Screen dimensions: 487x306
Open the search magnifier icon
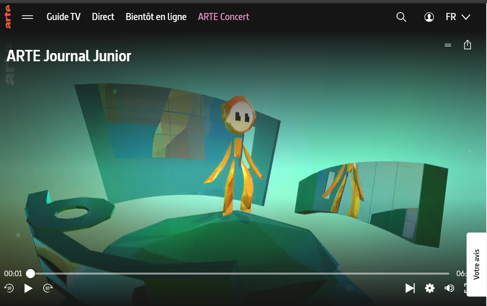coord(401,17)
